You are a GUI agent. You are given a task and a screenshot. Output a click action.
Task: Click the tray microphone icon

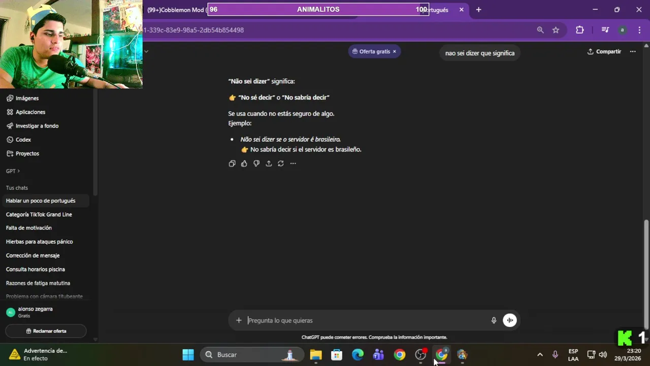point(555,355)
